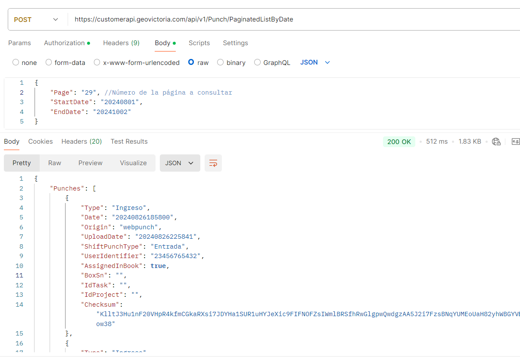Screen dimensions: 520x357
Task: Click the 200 OK status badge
Action: (399, 142)
